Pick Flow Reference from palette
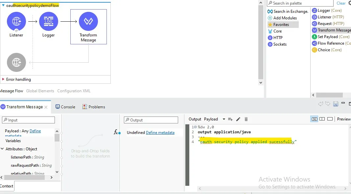Image resolution: width=351 pixels, height=194 pixels. [332, 43]
